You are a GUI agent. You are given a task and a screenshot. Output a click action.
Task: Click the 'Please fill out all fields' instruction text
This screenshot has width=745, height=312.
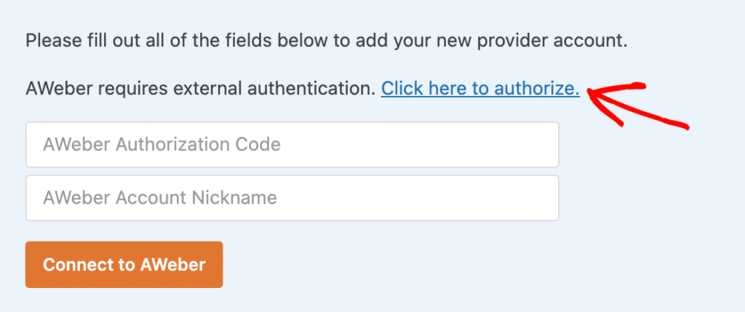click(x=326, y=40)
